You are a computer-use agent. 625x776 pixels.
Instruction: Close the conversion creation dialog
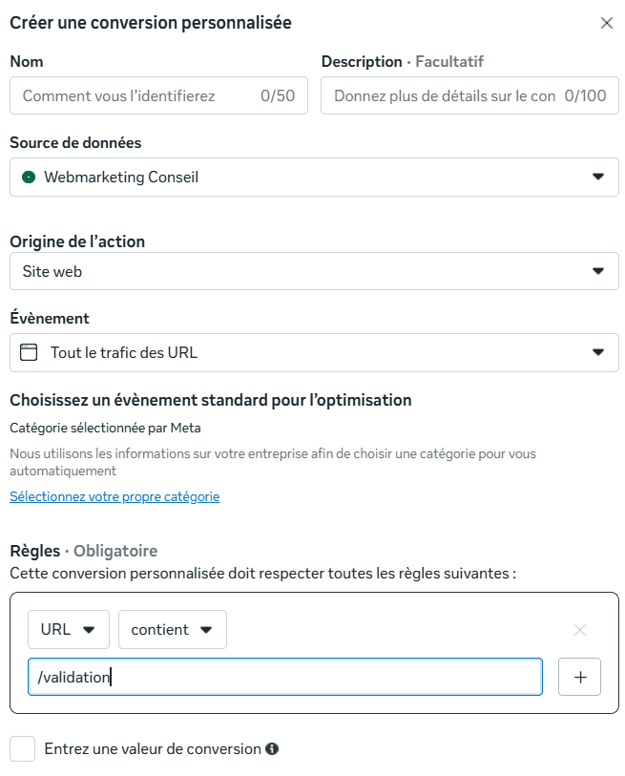pyautogui.click(x=607, y=23)
